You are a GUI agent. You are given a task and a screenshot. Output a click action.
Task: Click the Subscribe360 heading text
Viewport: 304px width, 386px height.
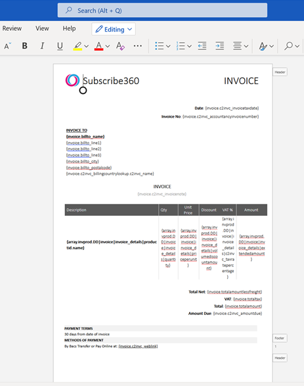tap(111, 81)
